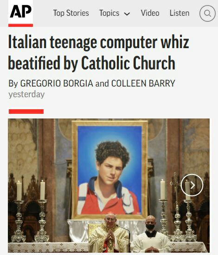
Task: Open the Listen section
Action: pos(180,13)
